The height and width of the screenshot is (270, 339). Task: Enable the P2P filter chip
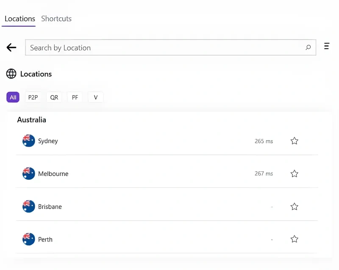33,97
